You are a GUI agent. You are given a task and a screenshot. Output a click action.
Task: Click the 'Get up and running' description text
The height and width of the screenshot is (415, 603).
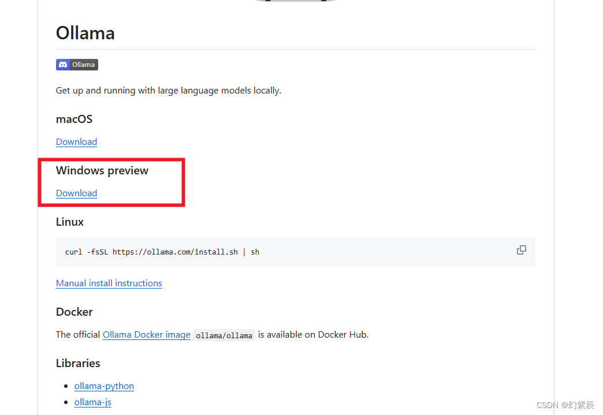pos(169,91)
